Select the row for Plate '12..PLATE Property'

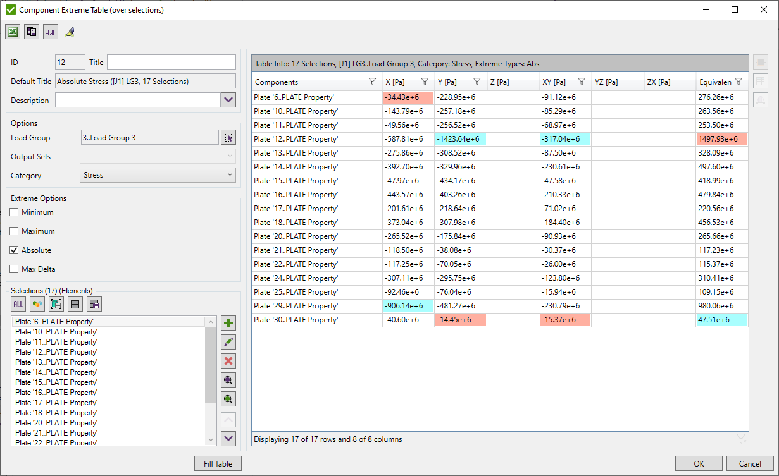[297, 139]
